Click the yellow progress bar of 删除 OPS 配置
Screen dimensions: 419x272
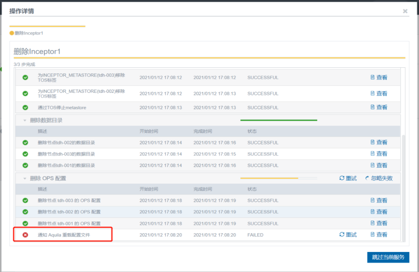pyautogui.click(x=269, y=178)
